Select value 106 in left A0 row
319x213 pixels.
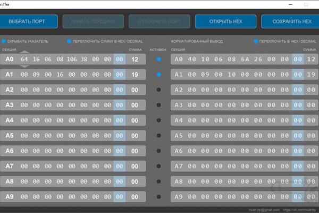pos(72,59)
